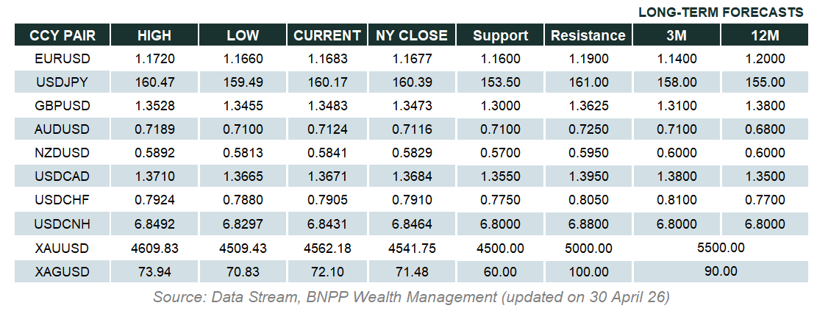Select the Resistance column header

point(588,35)
